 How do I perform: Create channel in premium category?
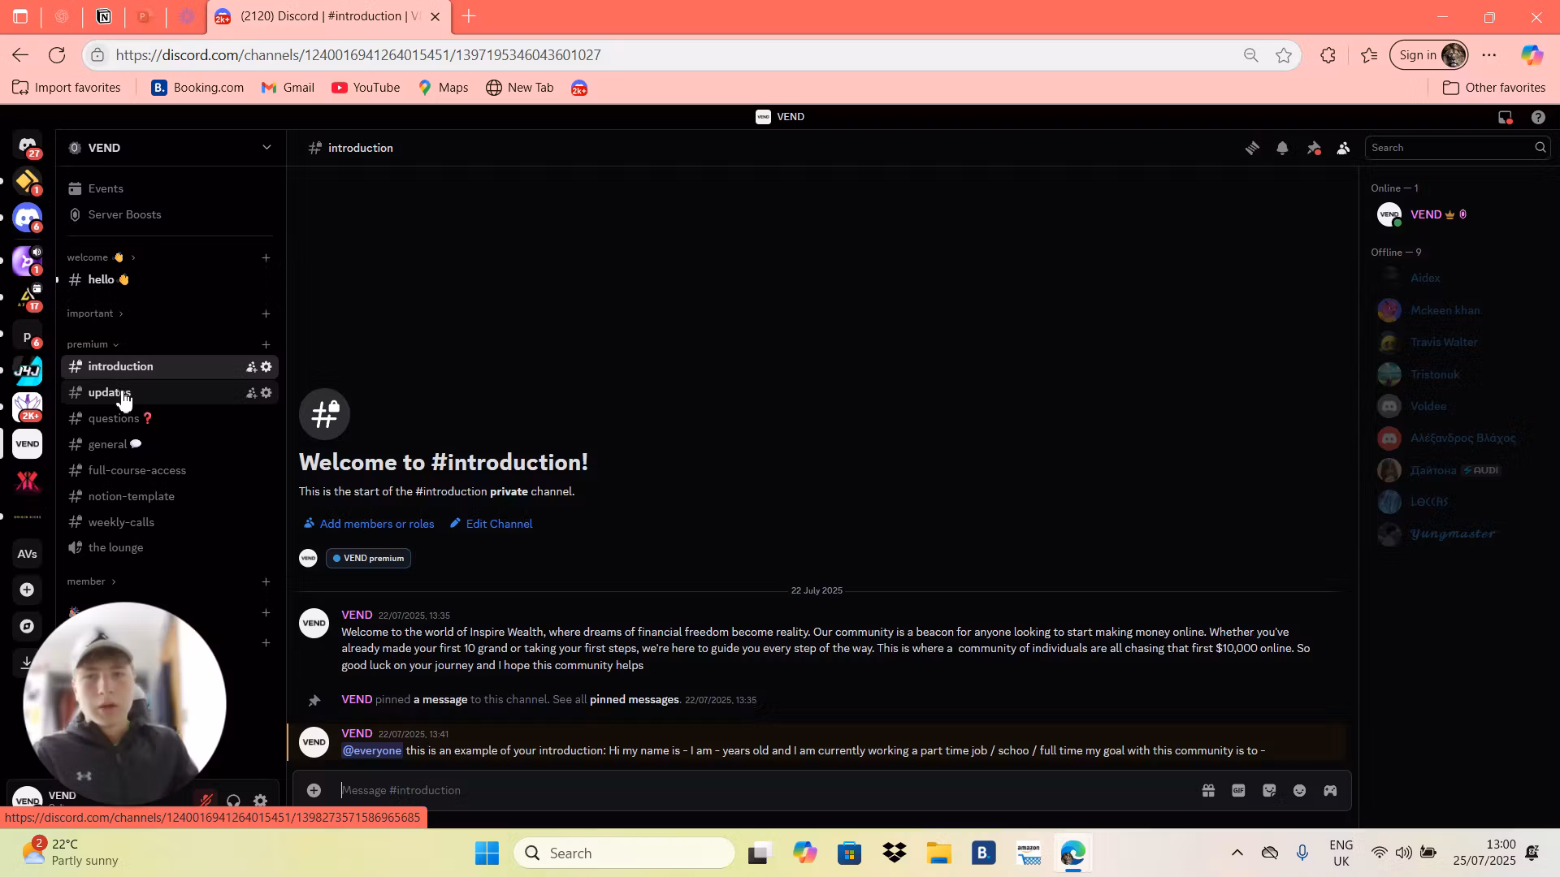click(266, 344)
